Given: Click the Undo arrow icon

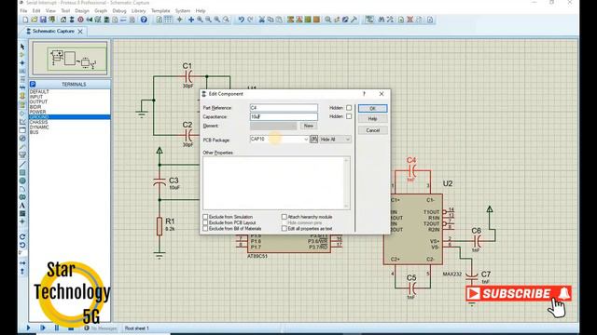Looking at the screenshot, I should [x=241, y=20].
